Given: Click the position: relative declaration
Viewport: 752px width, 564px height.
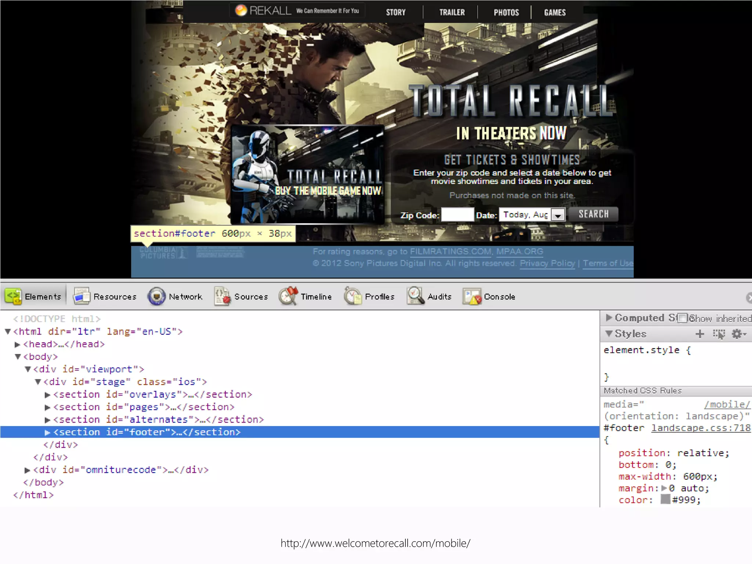Looking at the screenshot, I should pyautogui.click(x=674, y=453).
